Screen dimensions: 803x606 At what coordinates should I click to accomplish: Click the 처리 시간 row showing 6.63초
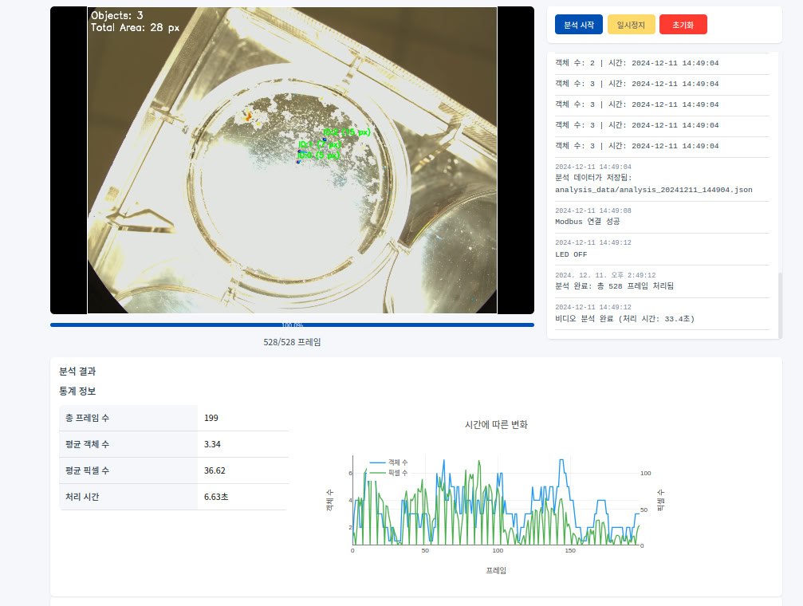point(173,497)
